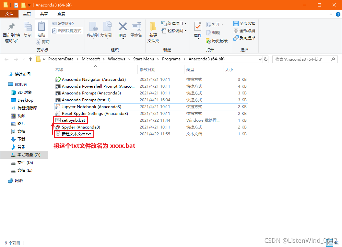The image size is (342, 247).
Task: Open 3D Objects (3D 对象) folder
Action: pos(21,93)
